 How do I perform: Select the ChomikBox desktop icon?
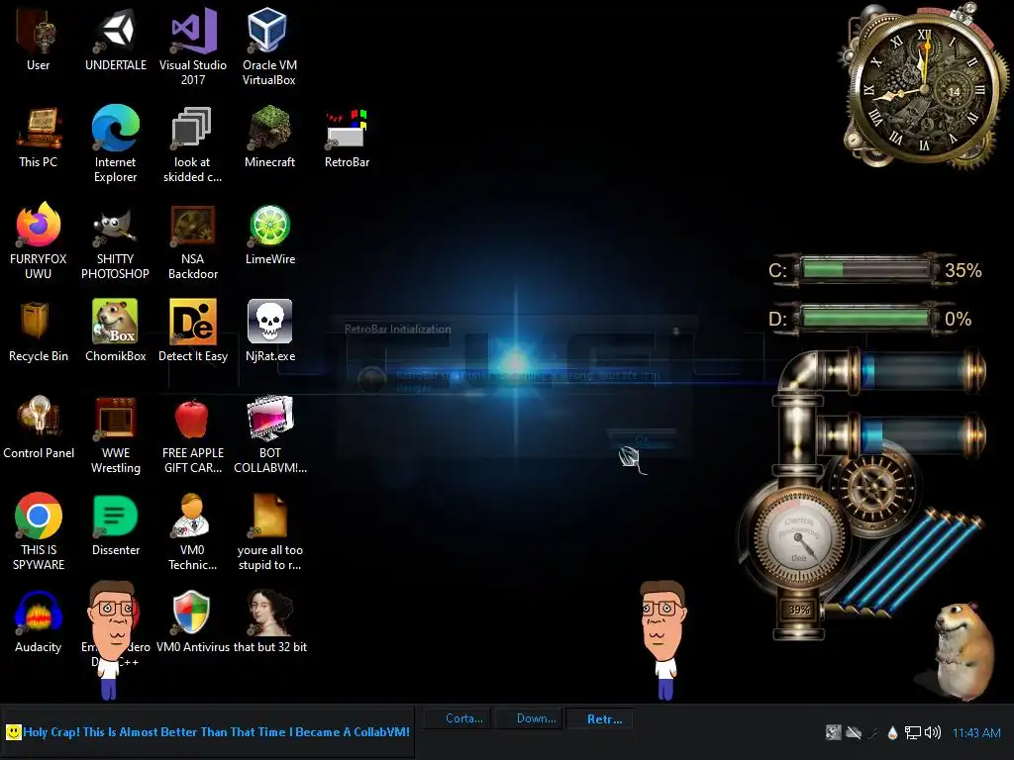pos(115,331)
